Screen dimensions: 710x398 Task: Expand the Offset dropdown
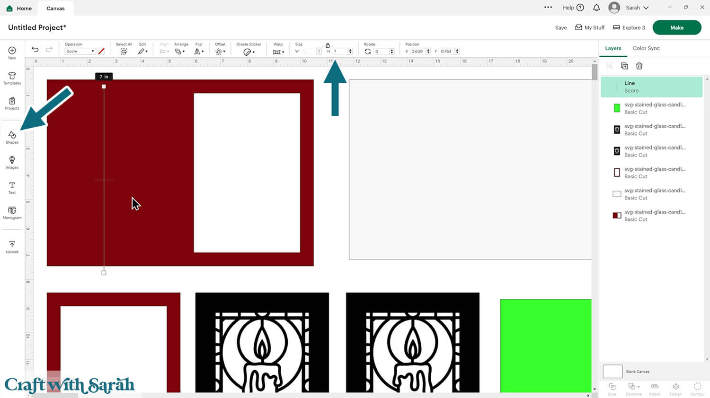220,52
